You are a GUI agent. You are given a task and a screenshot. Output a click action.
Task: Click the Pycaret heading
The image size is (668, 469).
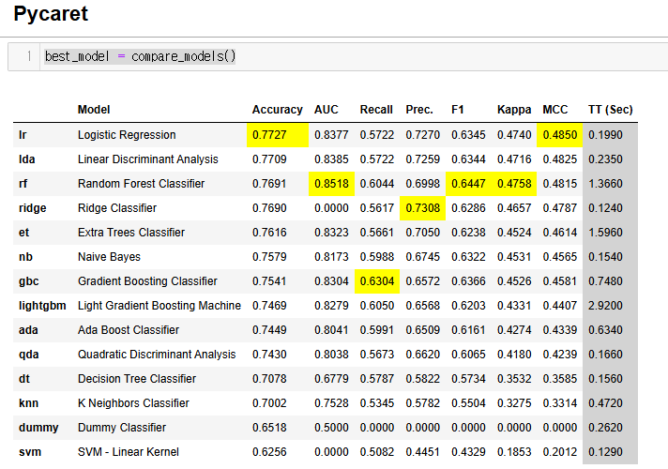[x=51, y=14]
